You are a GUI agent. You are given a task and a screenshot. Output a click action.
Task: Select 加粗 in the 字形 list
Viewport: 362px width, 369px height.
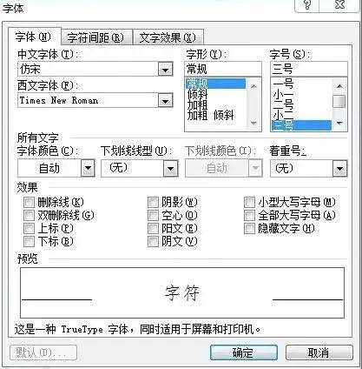(197, 104)
